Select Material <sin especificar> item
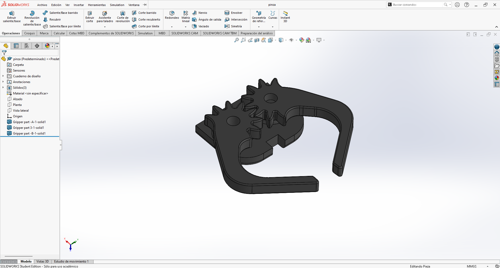The width and height of the screenshot is (500, 268). point(28,93)
